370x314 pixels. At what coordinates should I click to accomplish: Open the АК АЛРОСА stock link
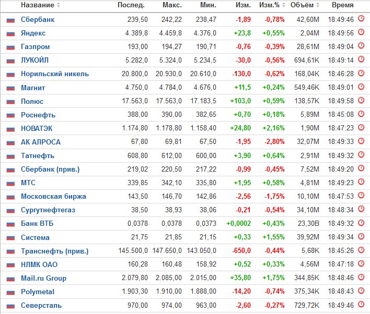coord(41,142)
